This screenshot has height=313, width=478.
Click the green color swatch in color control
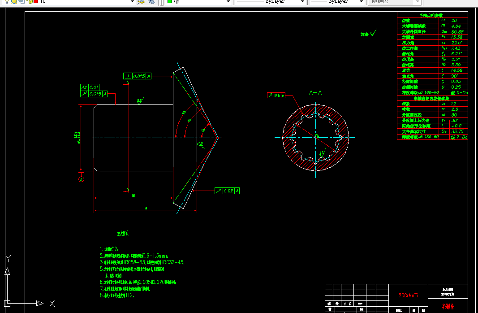click(x=170, y=1)
